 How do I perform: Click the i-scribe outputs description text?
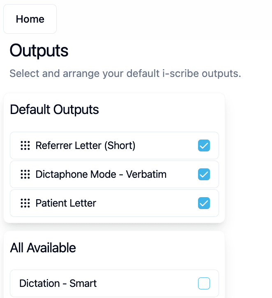125,73
